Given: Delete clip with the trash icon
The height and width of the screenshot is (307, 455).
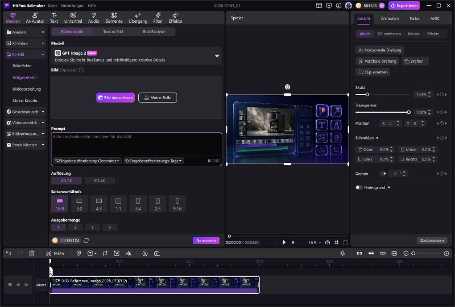Looking at the screenshot, I should pyautogui.click(x=32, y=253).
